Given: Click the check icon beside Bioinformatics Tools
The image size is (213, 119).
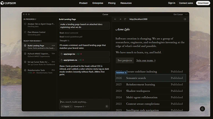Looking at the screenshot, I should coord(25,70).
